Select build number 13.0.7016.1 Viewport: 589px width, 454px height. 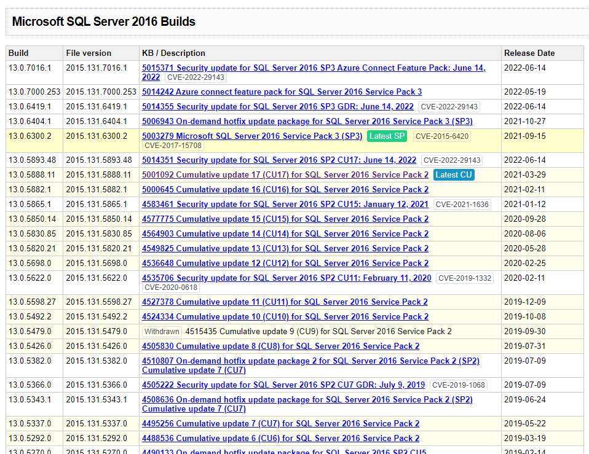tap(30, 68)
